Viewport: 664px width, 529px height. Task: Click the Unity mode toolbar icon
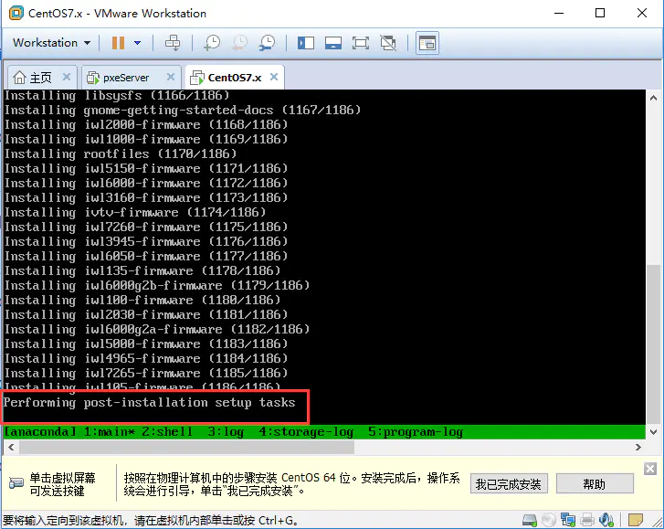(x=388, y=43)
